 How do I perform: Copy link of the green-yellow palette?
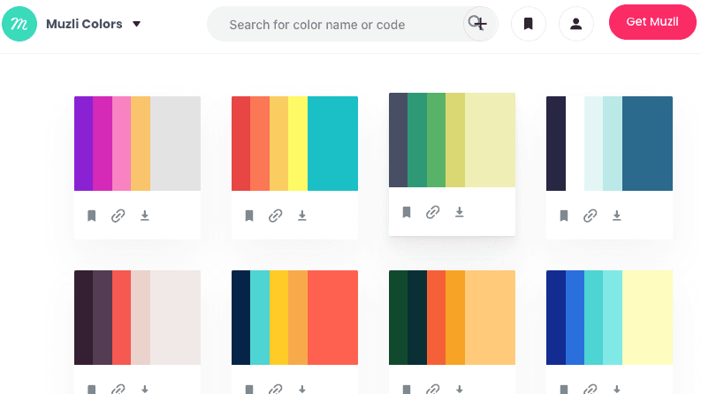click(433, 212)
